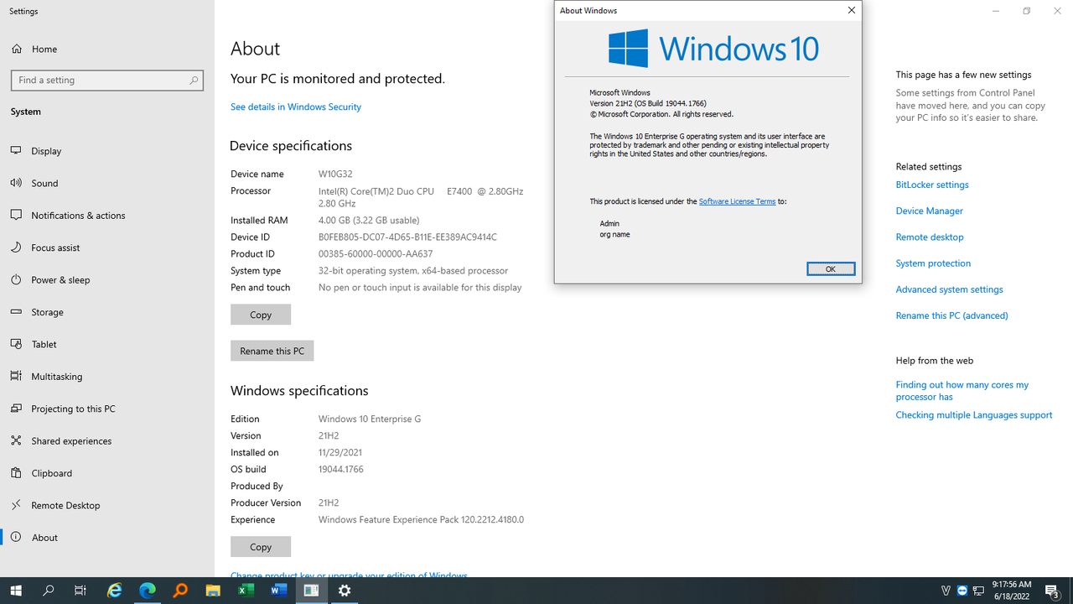Click the Find a setting search box
This screenshot has height=604, width=1073.
107,80
